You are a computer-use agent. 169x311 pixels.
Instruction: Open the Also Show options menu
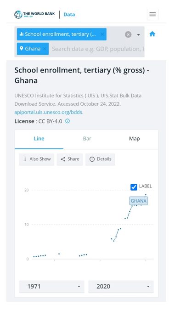click(36, 159)
